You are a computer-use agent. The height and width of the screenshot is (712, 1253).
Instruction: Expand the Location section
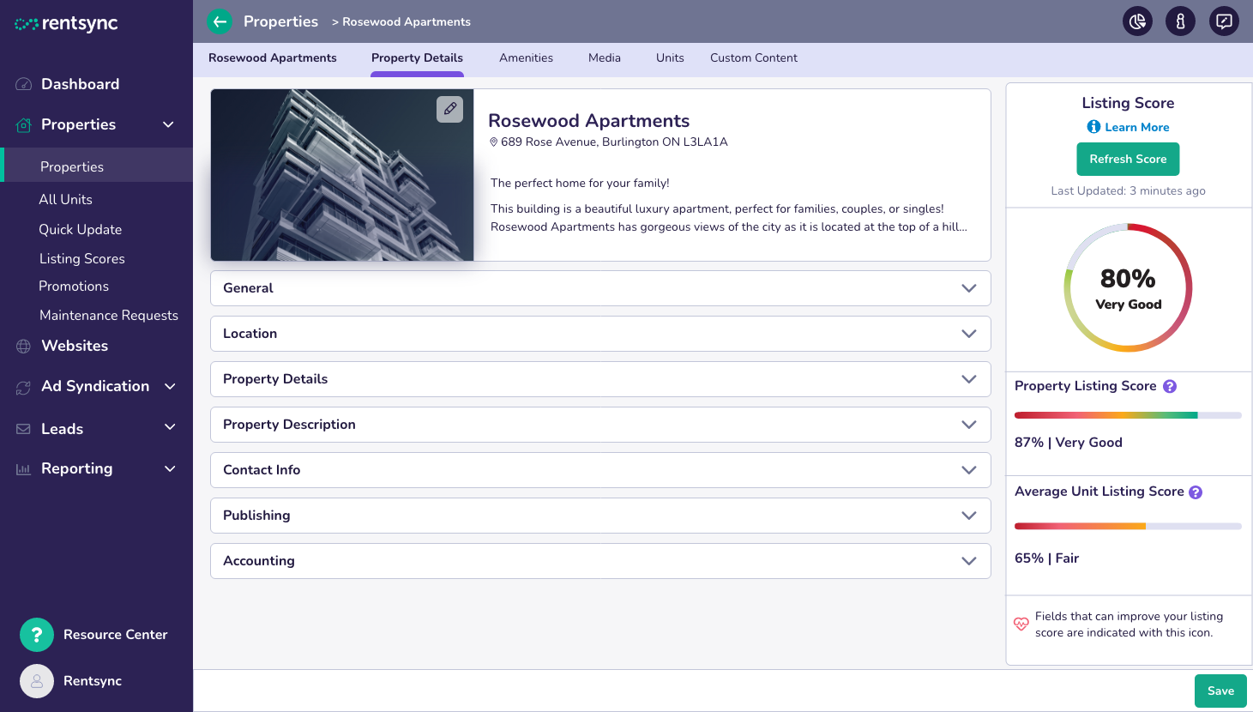tap(600, 334)
